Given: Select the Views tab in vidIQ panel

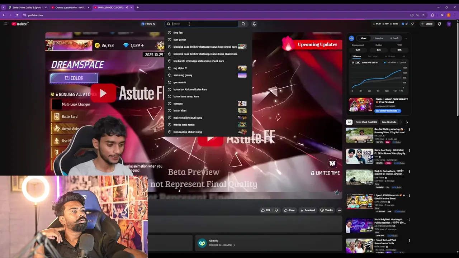Looking at the screenshot, I should coord(364,38).
